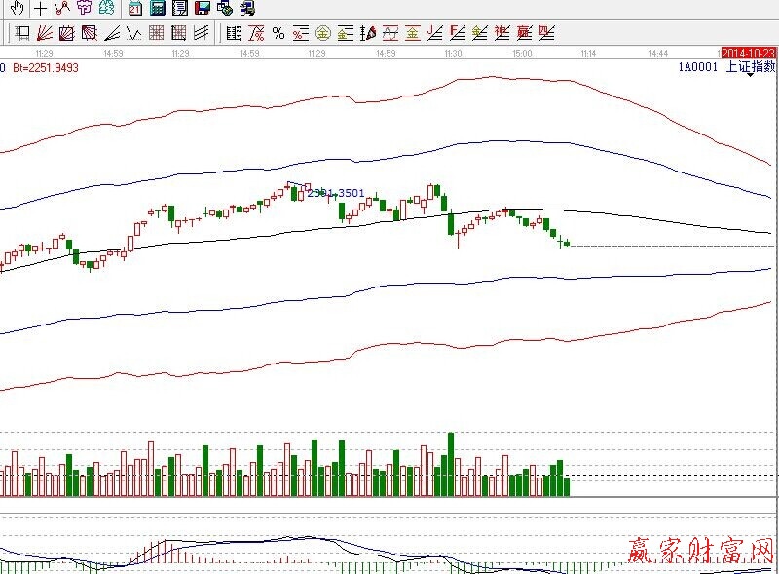Click the 1A0001 stock code label
The image size is (779, 574).
699,67
